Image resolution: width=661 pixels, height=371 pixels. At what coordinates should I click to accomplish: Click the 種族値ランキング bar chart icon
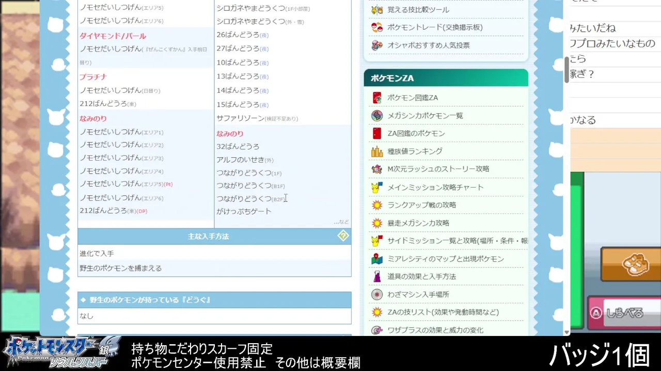point(377,151)
